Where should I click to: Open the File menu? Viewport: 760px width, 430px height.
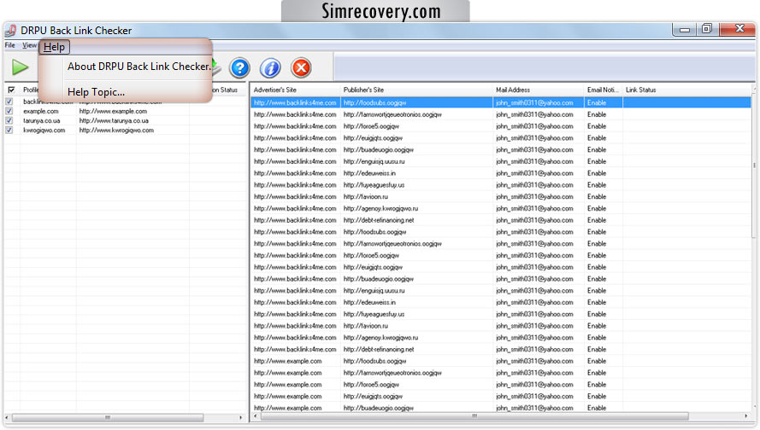[x=9, y=45]
